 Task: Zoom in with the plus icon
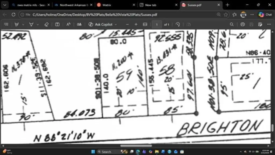136,24
